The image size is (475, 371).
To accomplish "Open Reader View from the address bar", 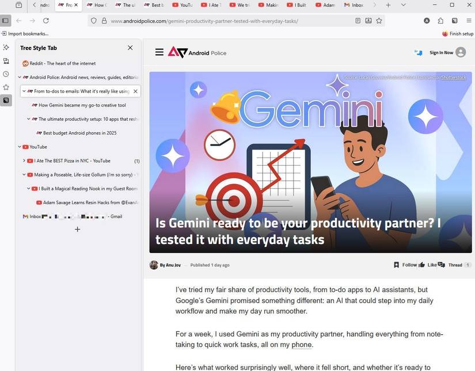I will pos(358,21).
